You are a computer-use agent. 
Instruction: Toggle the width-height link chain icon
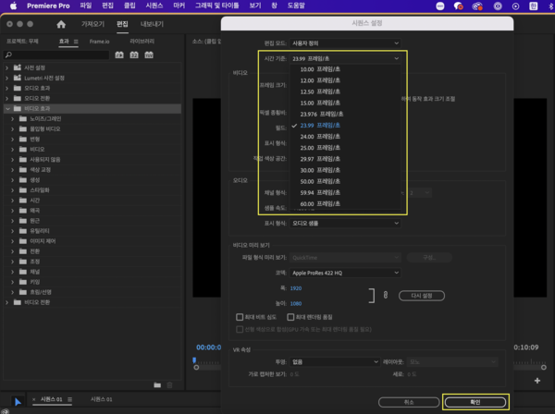(x=386, y=295)
